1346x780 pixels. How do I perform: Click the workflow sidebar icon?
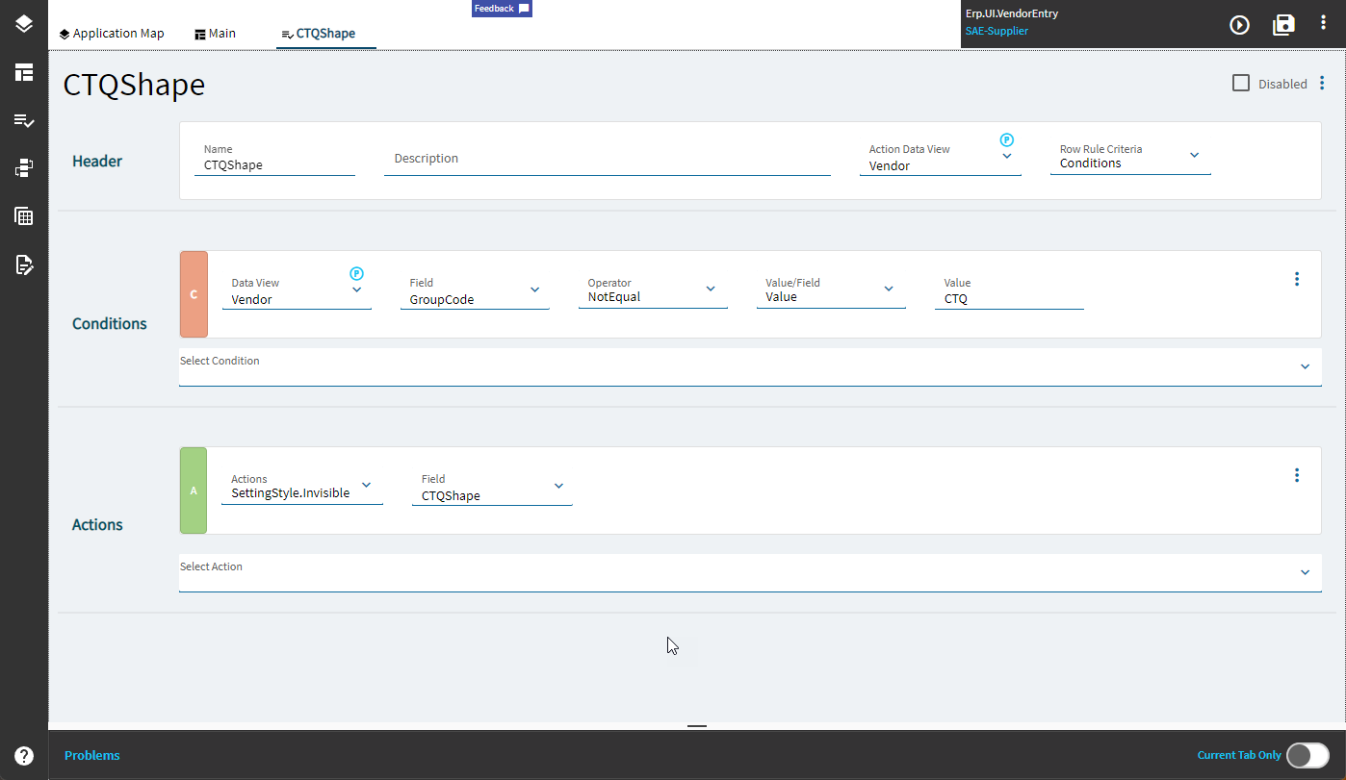(23, 168)
